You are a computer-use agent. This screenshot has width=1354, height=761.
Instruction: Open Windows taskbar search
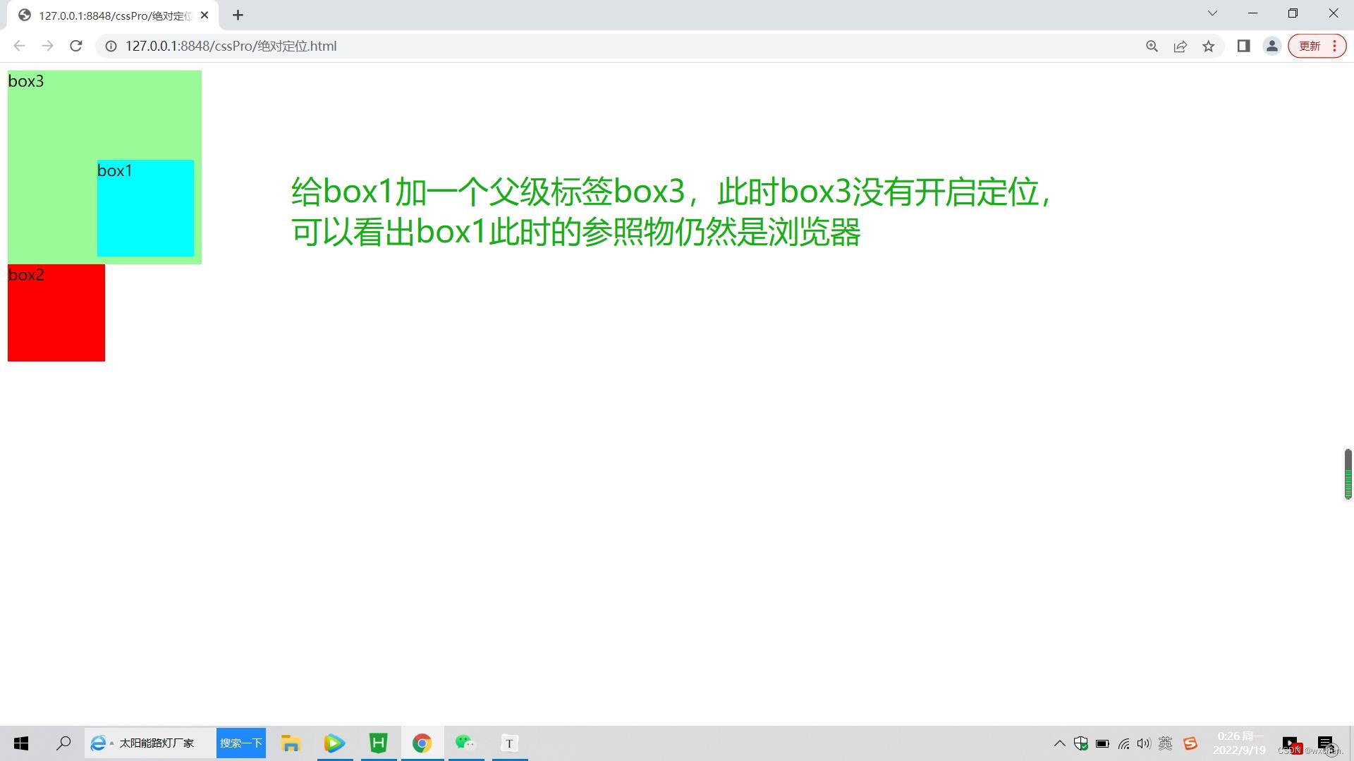(x=63, y=743)
